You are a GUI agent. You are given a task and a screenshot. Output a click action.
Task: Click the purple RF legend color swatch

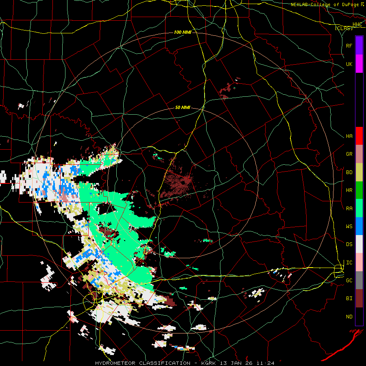pyautogui.click(x=359, y=46)
